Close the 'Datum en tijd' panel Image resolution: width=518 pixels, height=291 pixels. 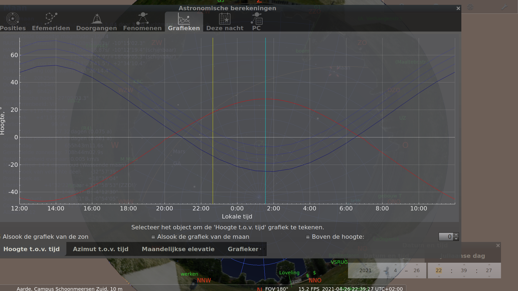pyautogui.click(x=498, y=245)
